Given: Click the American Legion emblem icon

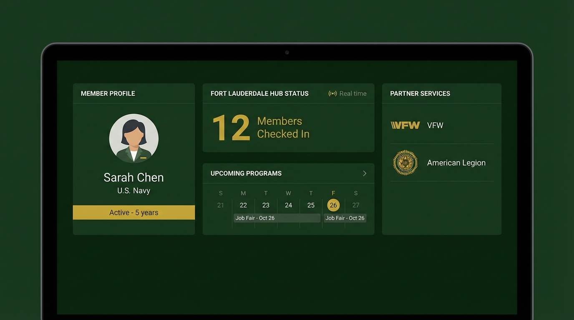Looking at the screenshot, I should coord(405,162).
